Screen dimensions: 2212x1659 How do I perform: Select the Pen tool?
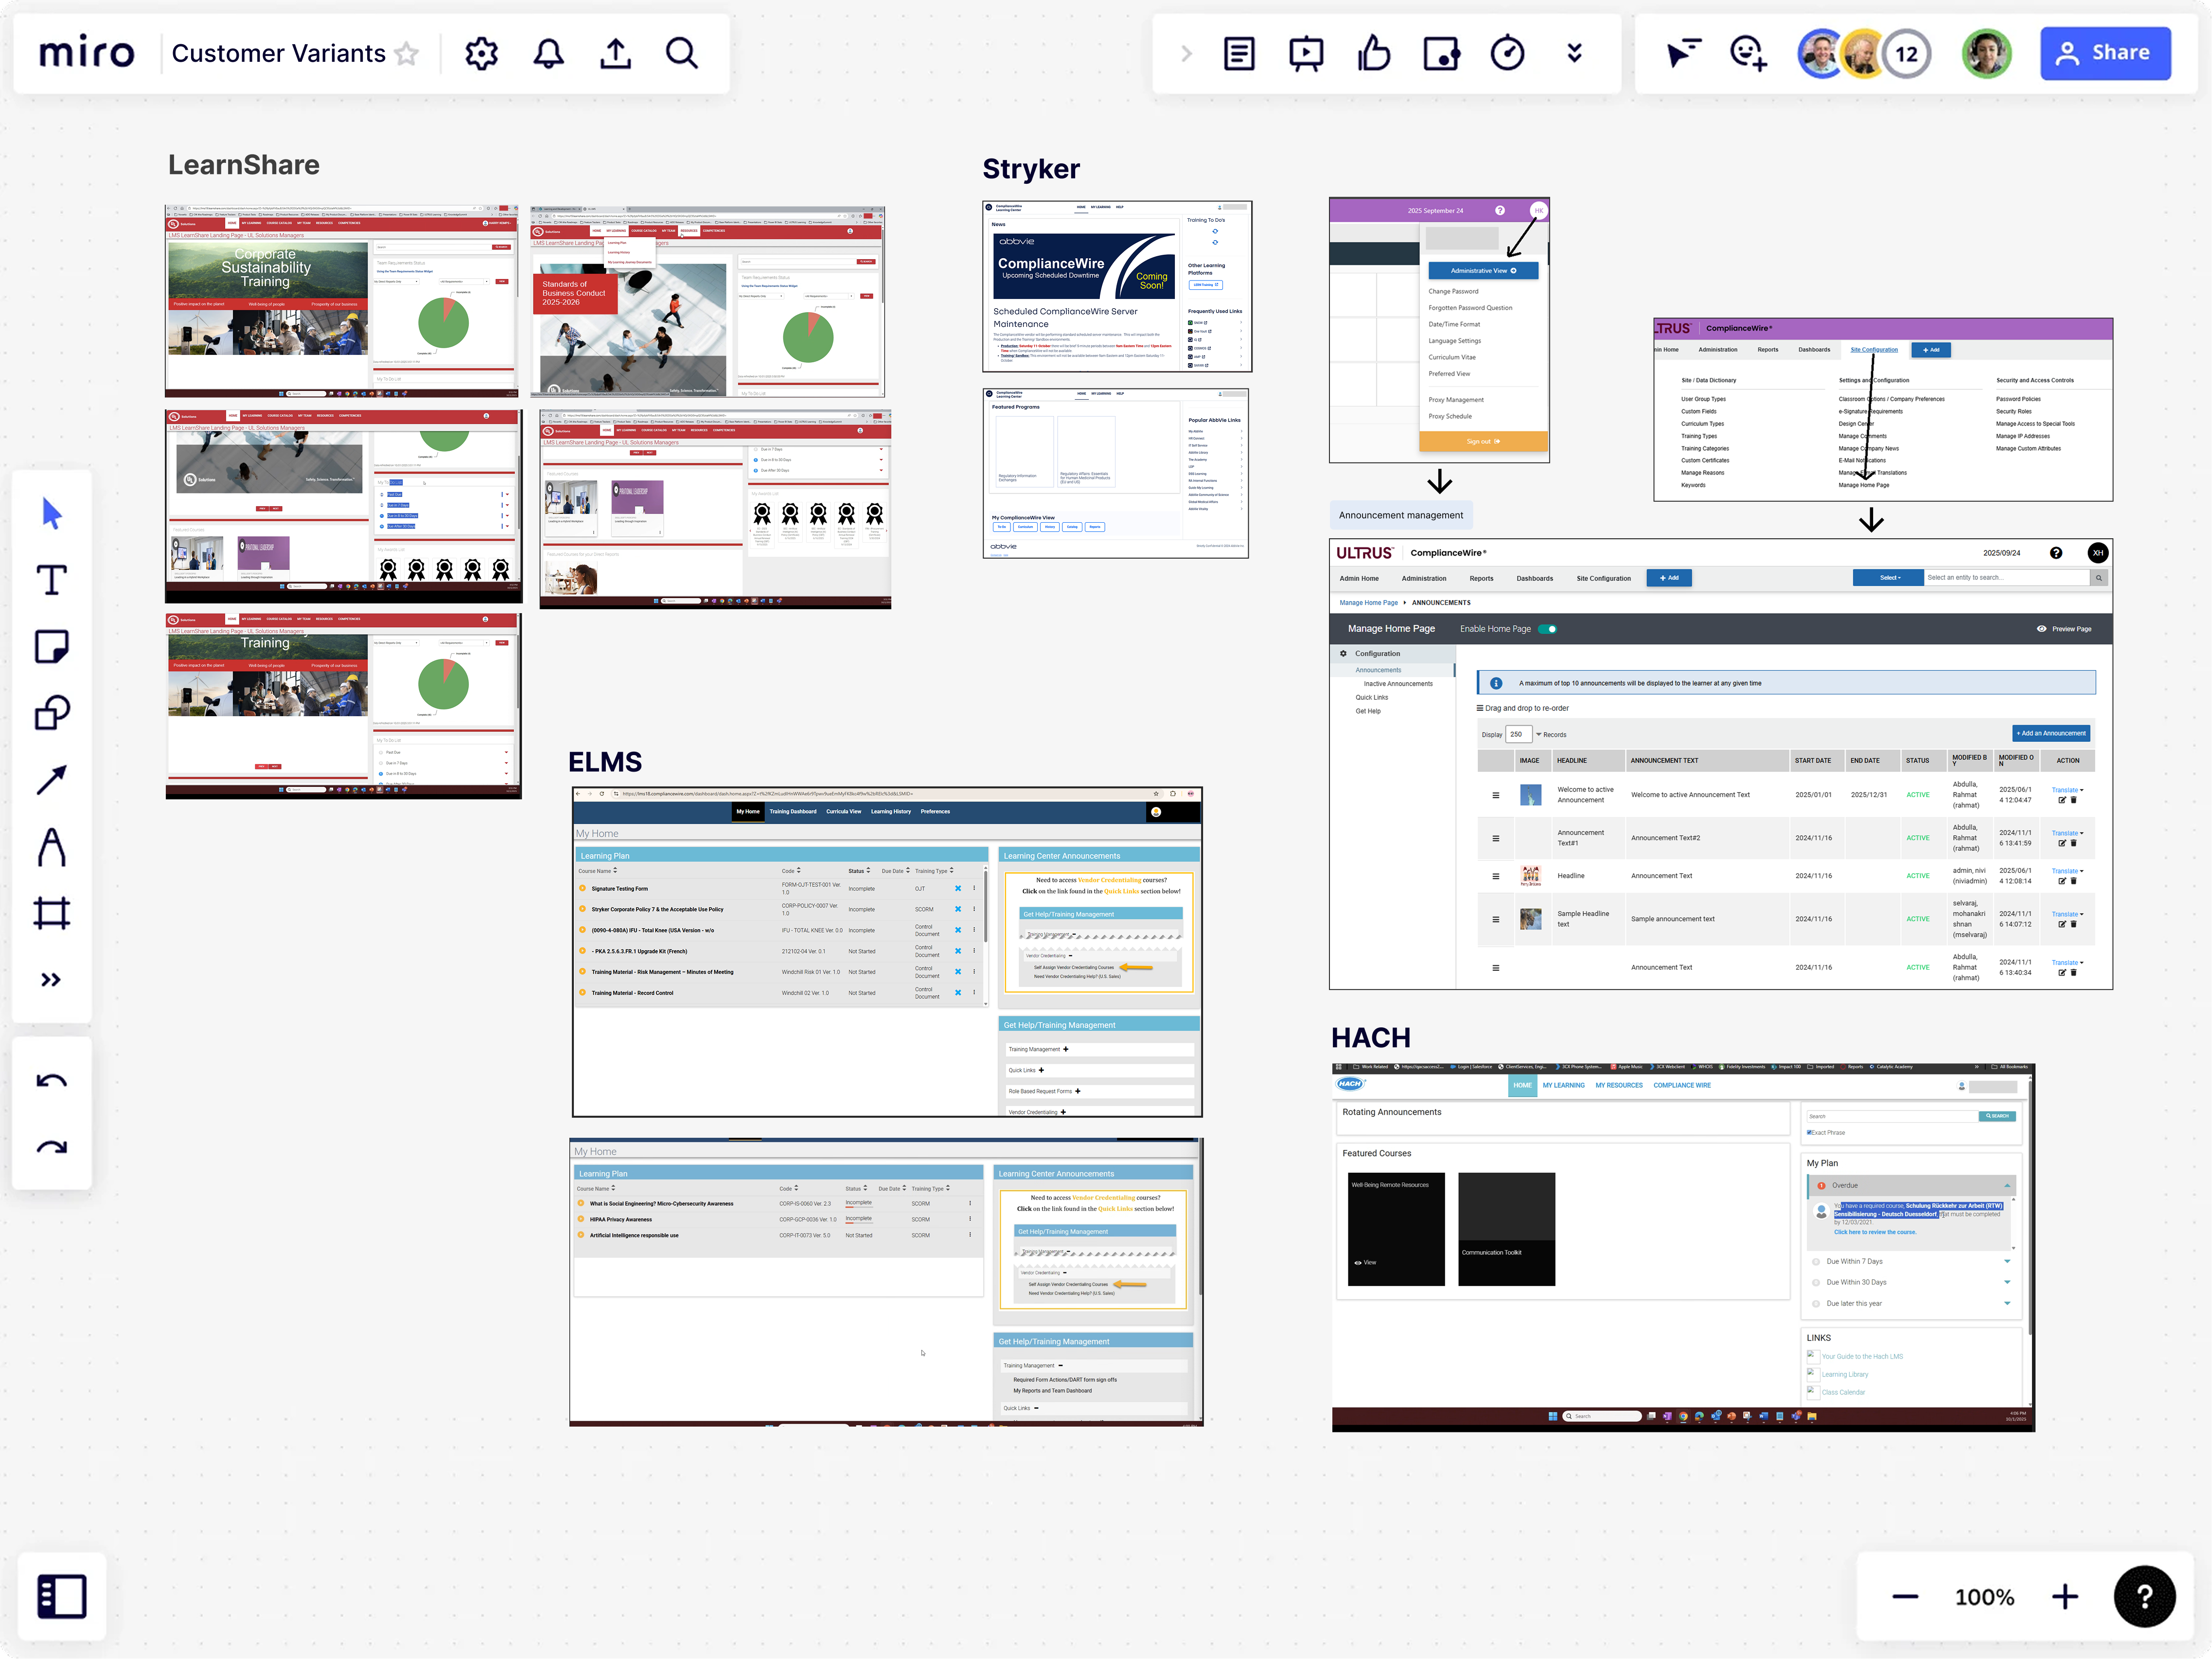[52, 847]
